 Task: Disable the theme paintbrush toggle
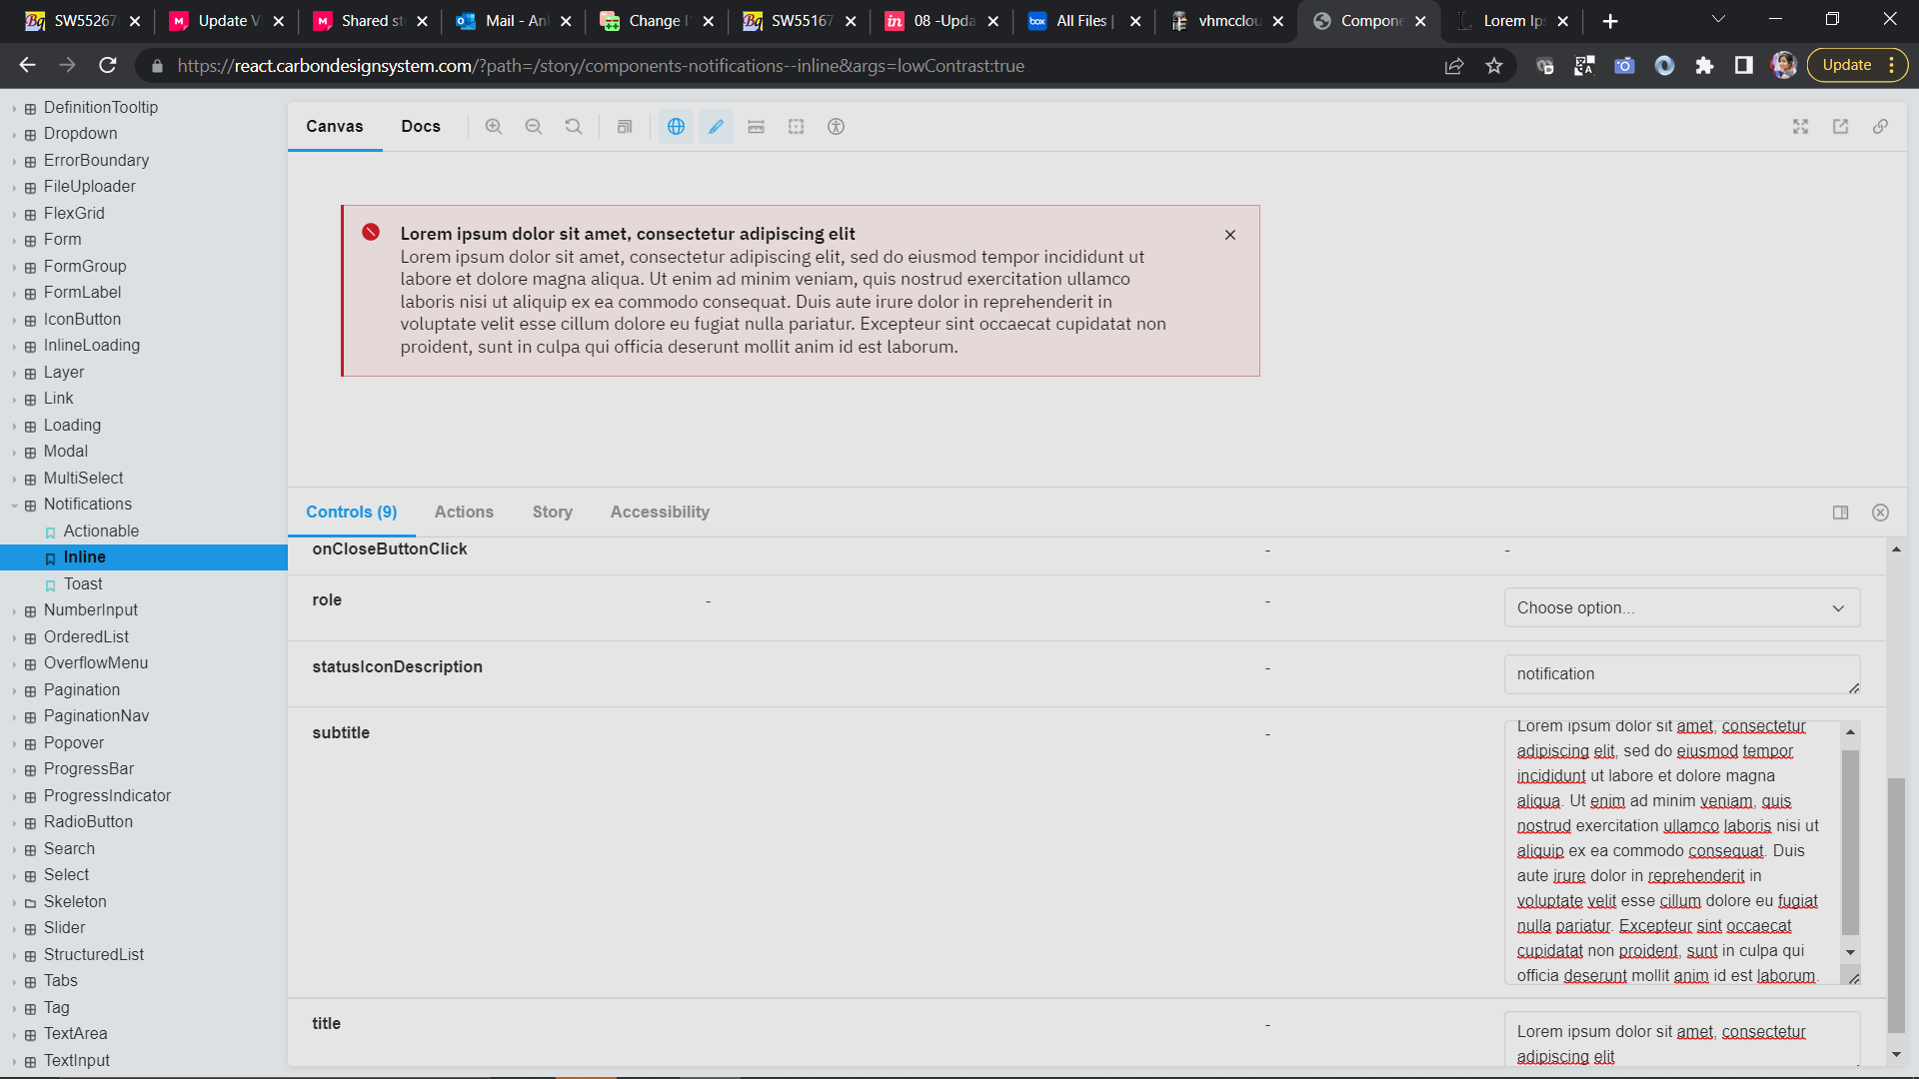[716, 127]
